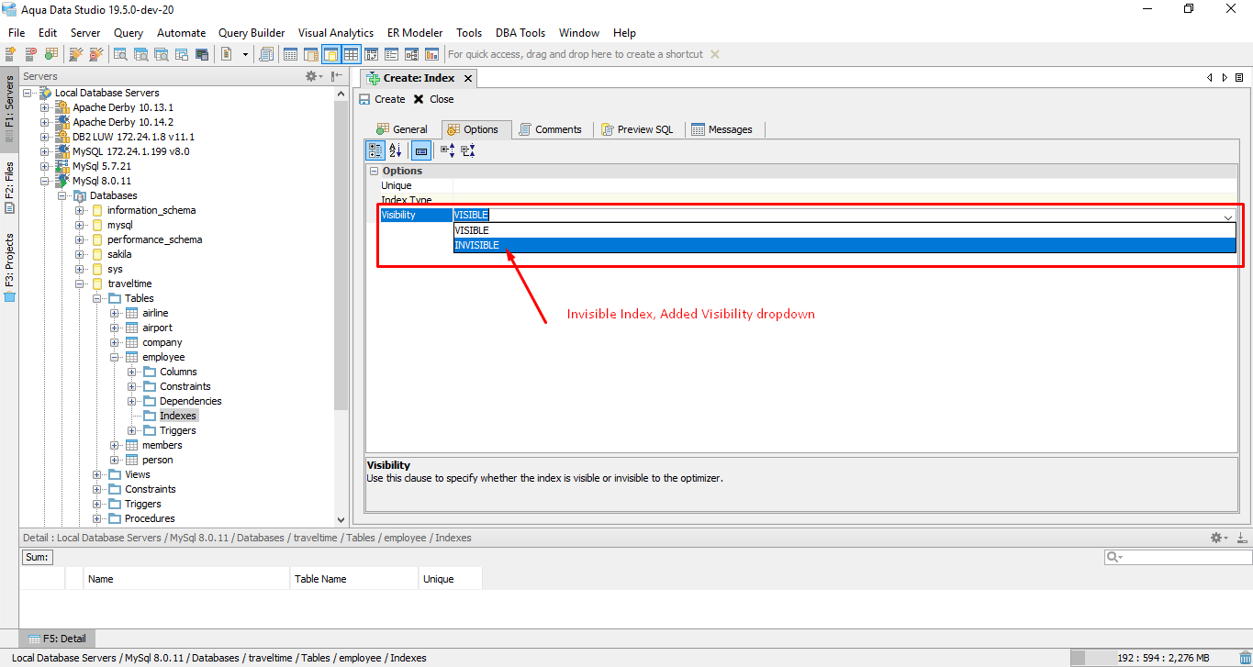Toggle the highlighted grid layout icon in toolbar
This screenshot has width=1253, height=667.
coord(351,54)
